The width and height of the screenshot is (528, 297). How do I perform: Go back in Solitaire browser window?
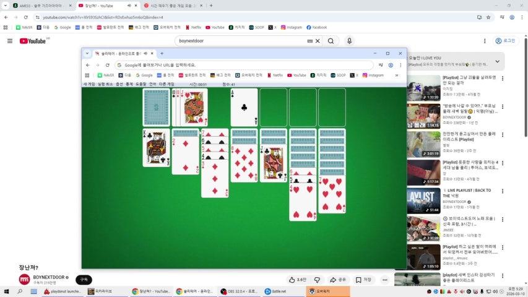[x=88, y=65]
